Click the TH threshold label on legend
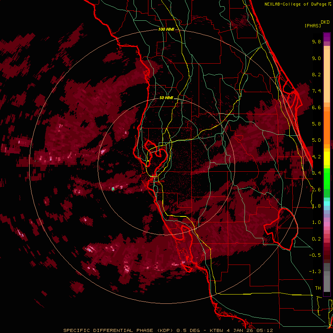 pos(318,288)
